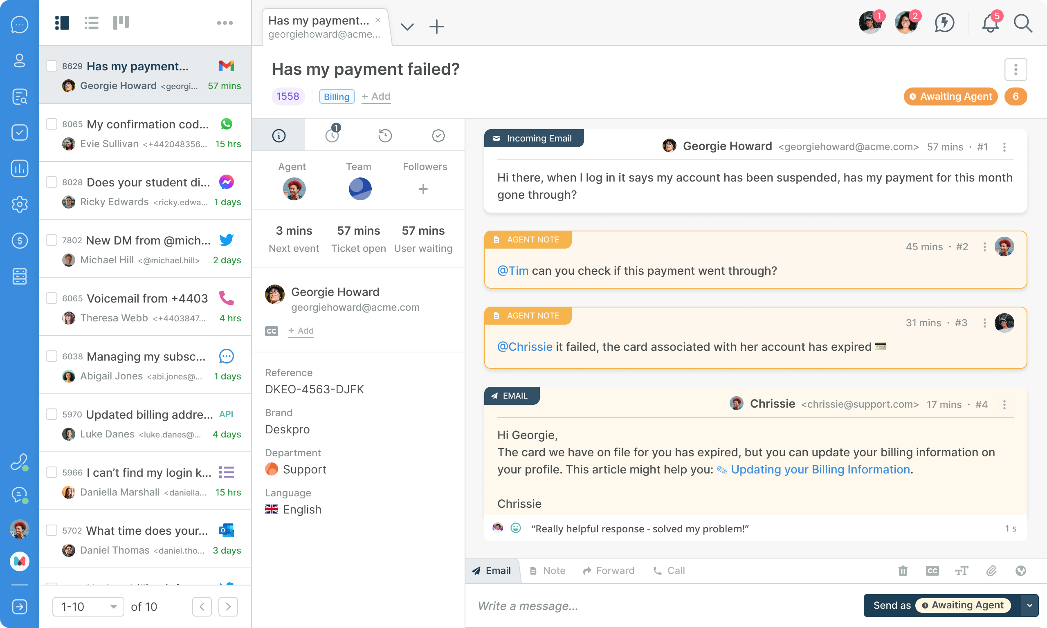This screenshot has width=1047, height=628.
Task: Open notifications via the bell icon
Action: click(990, 24)
